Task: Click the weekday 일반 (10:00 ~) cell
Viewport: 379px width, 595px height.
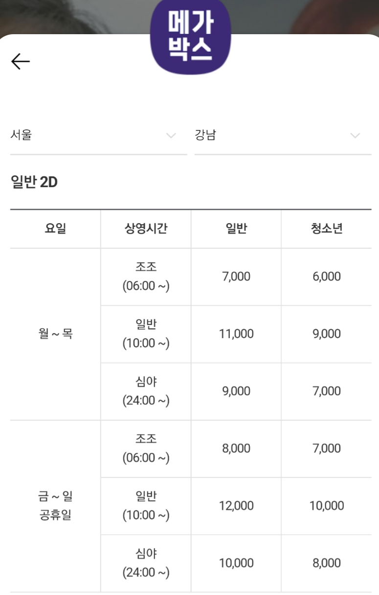Action: [146, 334]
